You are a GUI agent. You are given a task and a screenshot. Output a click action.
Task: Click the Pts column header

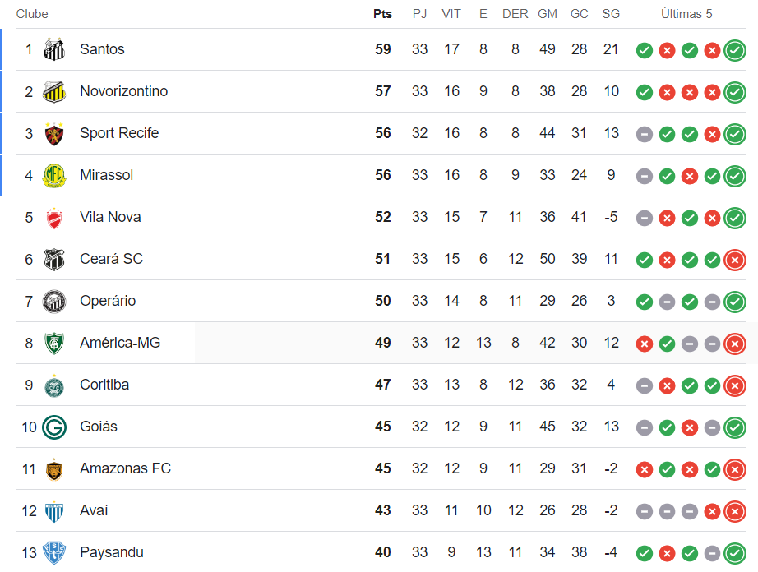click(382, 14)
